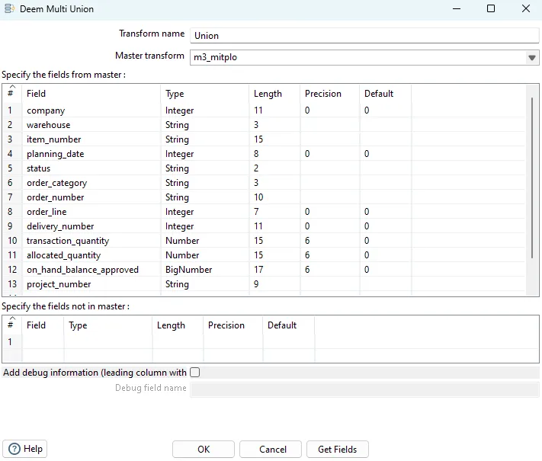Viewport: 542px width, 461px height.
Task: Click the Help question mark button
Action: click(24, 449)
